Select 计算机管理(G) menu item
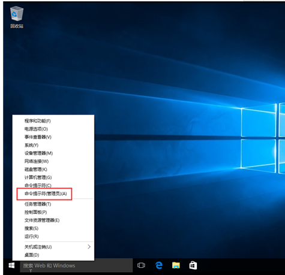285x275 pixels. click(53, 177)
